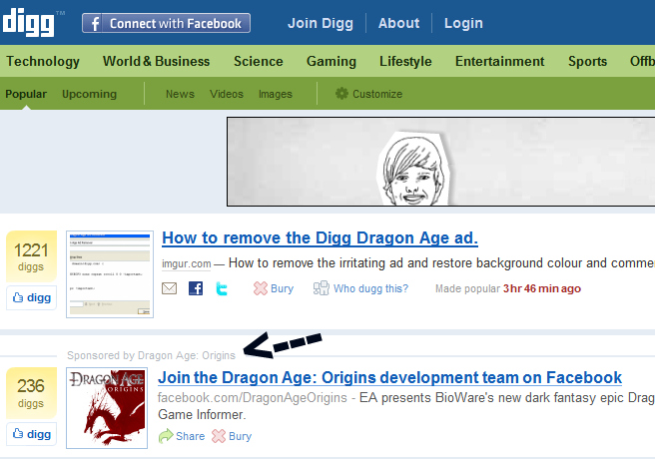Viewport: 655px width, 459px height.
Task: Open the Dragon Age Origins thumbnail
Action: click(107, 408)
